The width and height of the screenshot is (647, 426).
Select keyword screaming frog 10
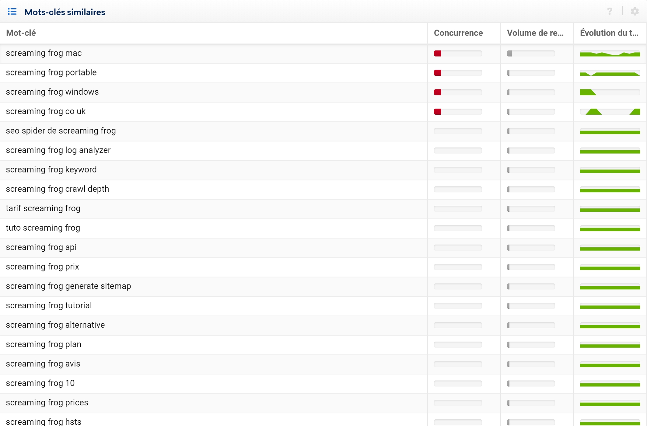40,383
